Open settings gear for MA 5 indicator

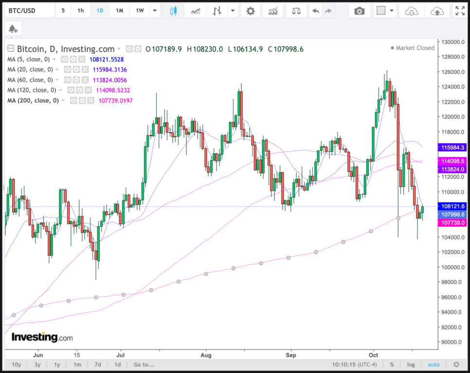click(73, 59)
